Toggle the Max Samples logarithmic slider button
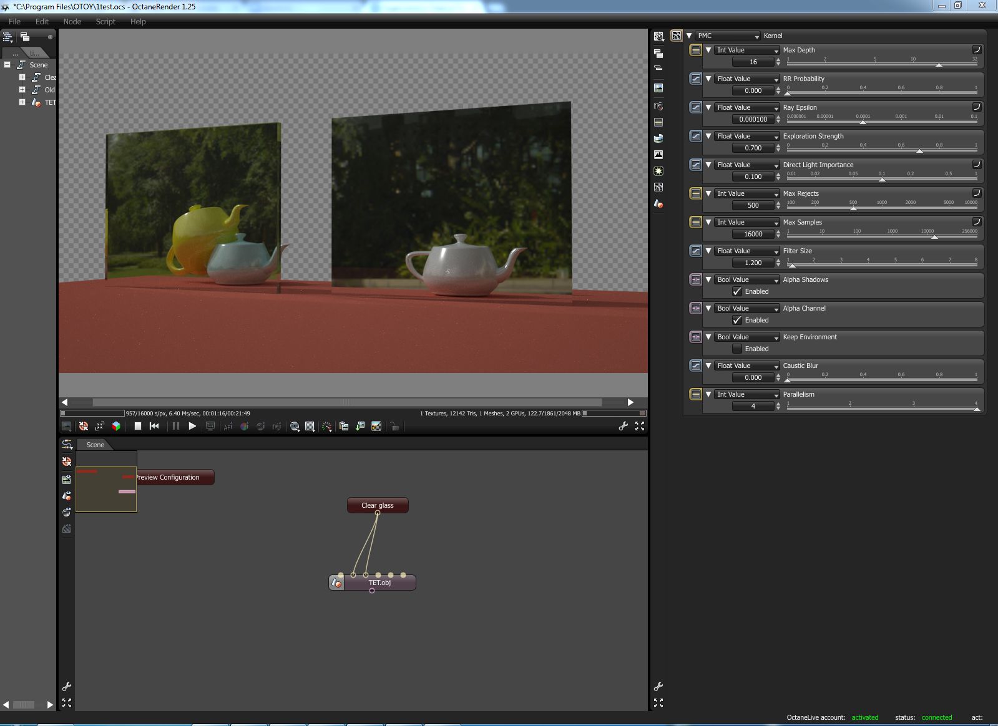The width and height of the screenshot is (998, 726). click(977, 222)
